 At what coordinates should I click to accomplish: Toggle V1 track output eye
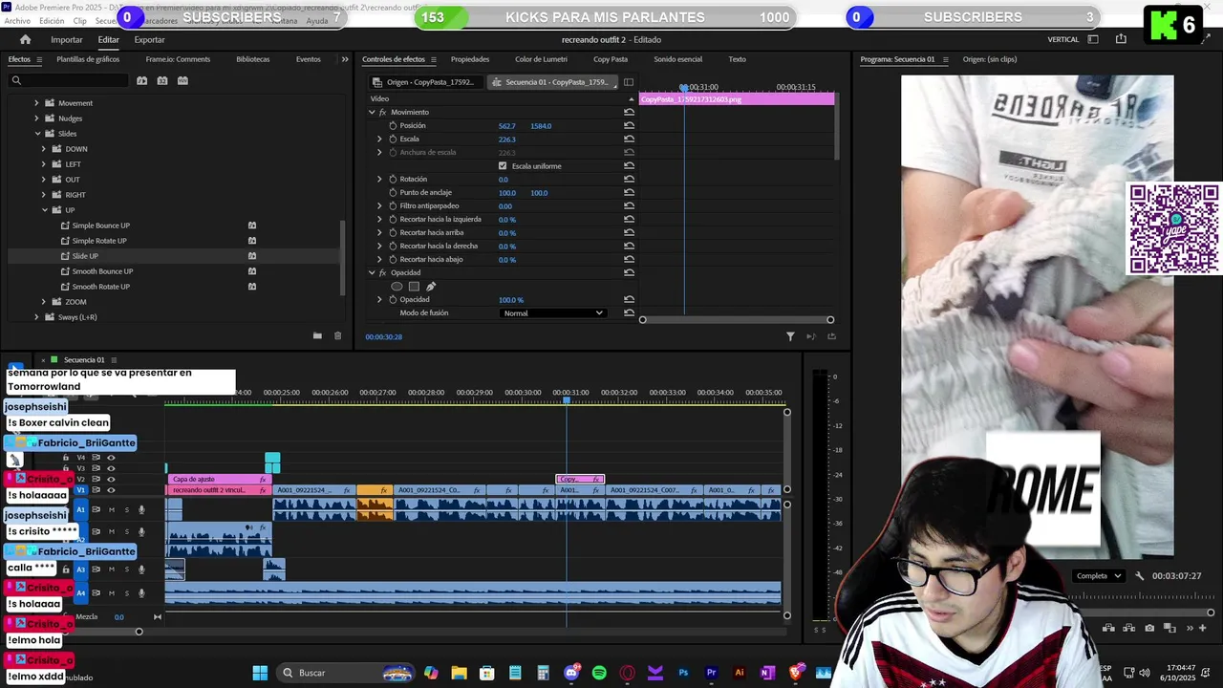tap(111, 490)
